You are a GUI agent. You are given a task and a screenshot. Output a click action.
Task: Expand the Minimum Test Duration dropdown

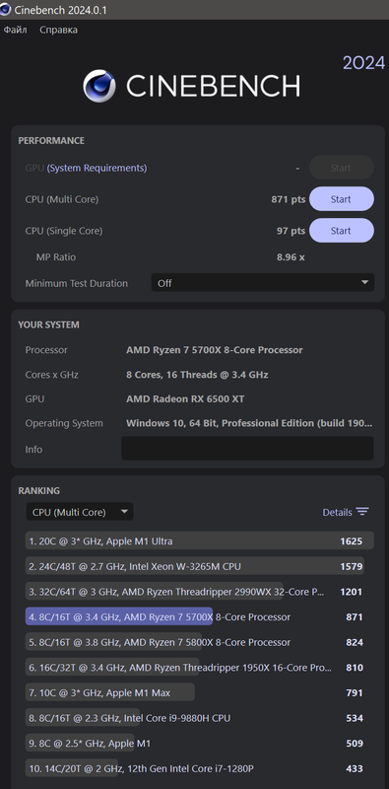[263, 283]
